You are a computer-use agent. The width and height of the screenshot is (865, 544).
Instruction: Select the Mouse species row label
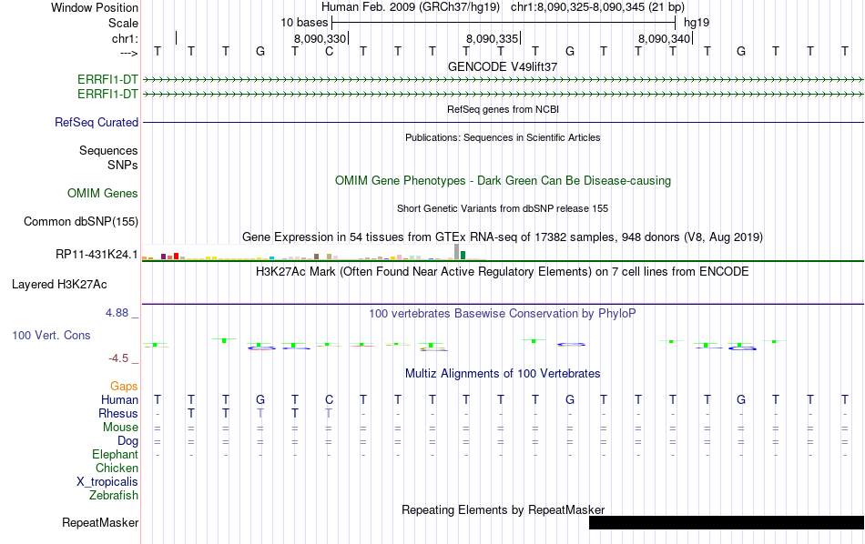coord(120,428)
